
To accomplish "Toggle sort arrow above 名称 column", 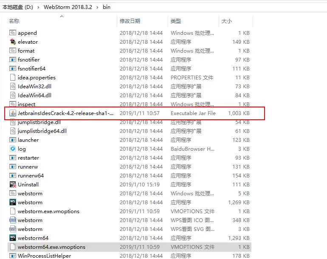I will (x=62, y=16).
